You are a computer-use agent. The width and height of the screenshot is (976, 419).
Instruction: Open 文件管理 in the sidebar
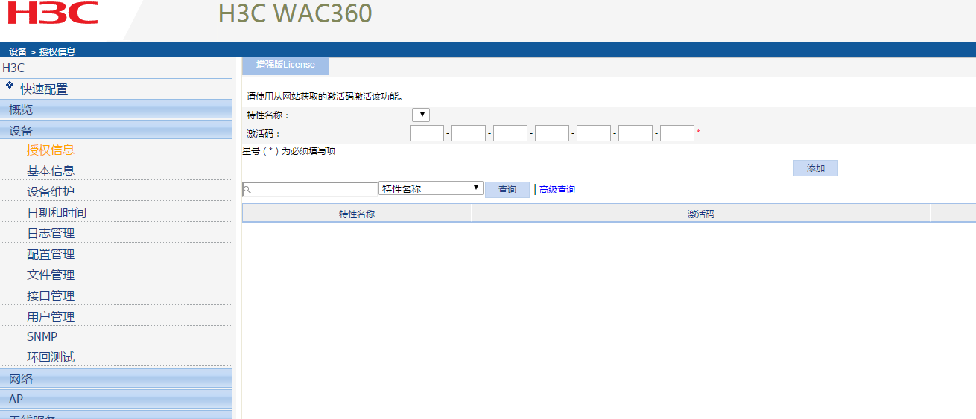51,275
